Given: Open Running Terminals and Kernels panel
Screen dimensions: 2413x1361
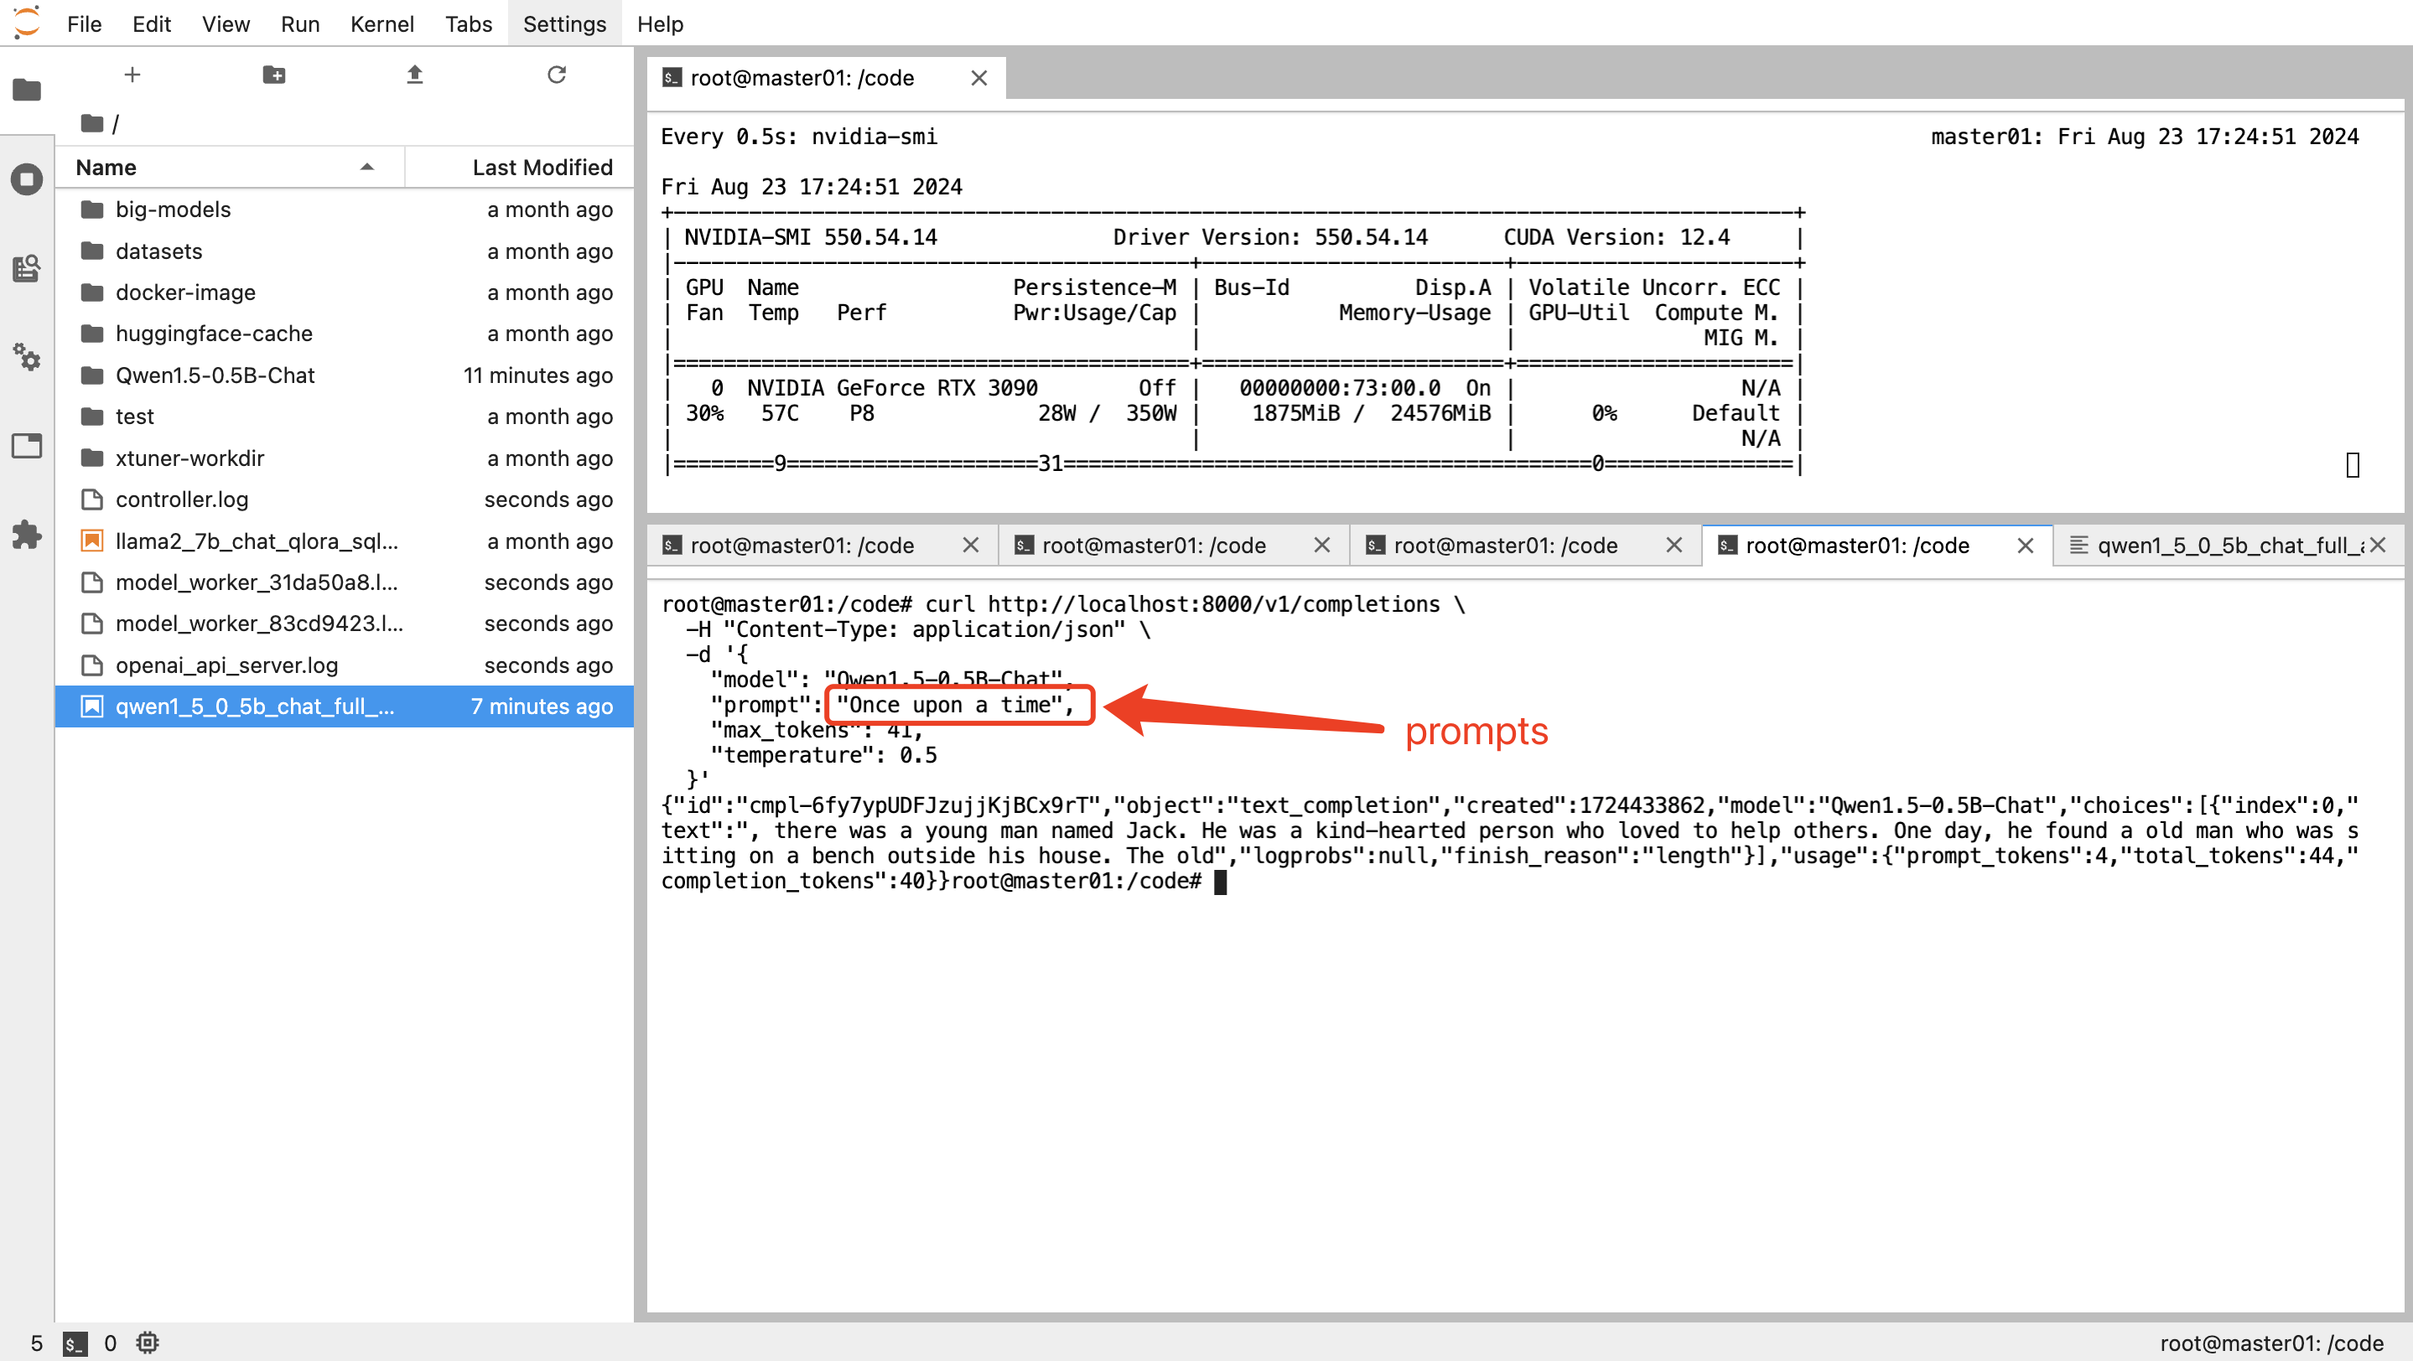Looking at the screenshot, I should pos(26,179).
